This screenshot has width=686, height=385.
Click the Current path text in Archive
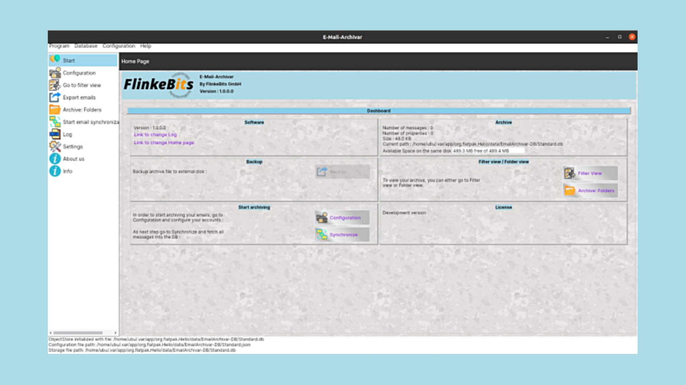[473, 144]
